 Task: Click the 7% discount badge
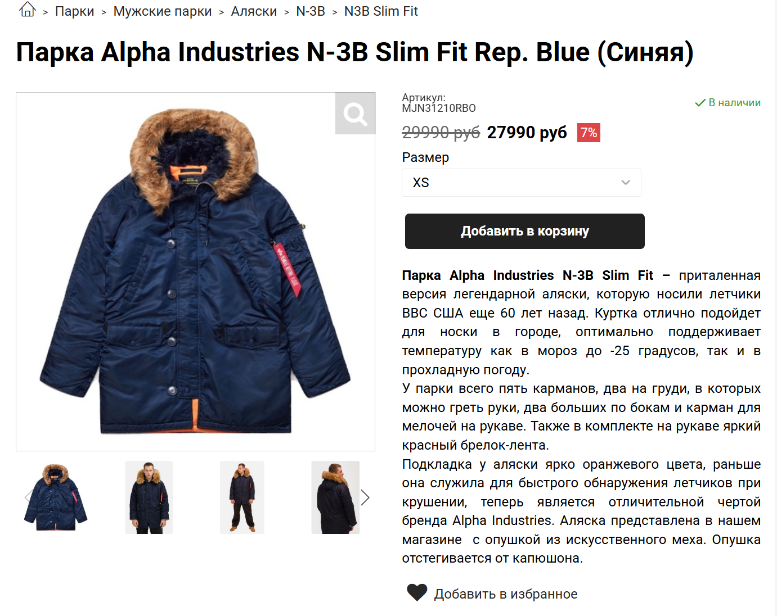589,133
